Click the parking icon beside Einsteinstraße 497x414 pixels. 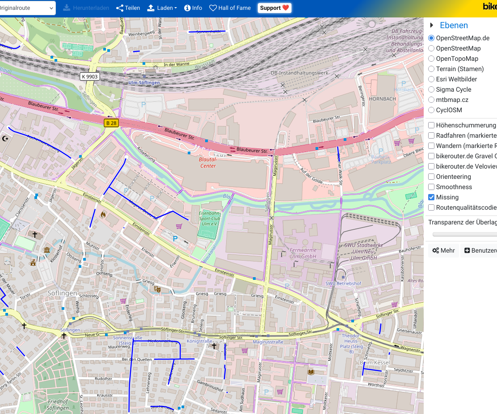coord(175,239)
